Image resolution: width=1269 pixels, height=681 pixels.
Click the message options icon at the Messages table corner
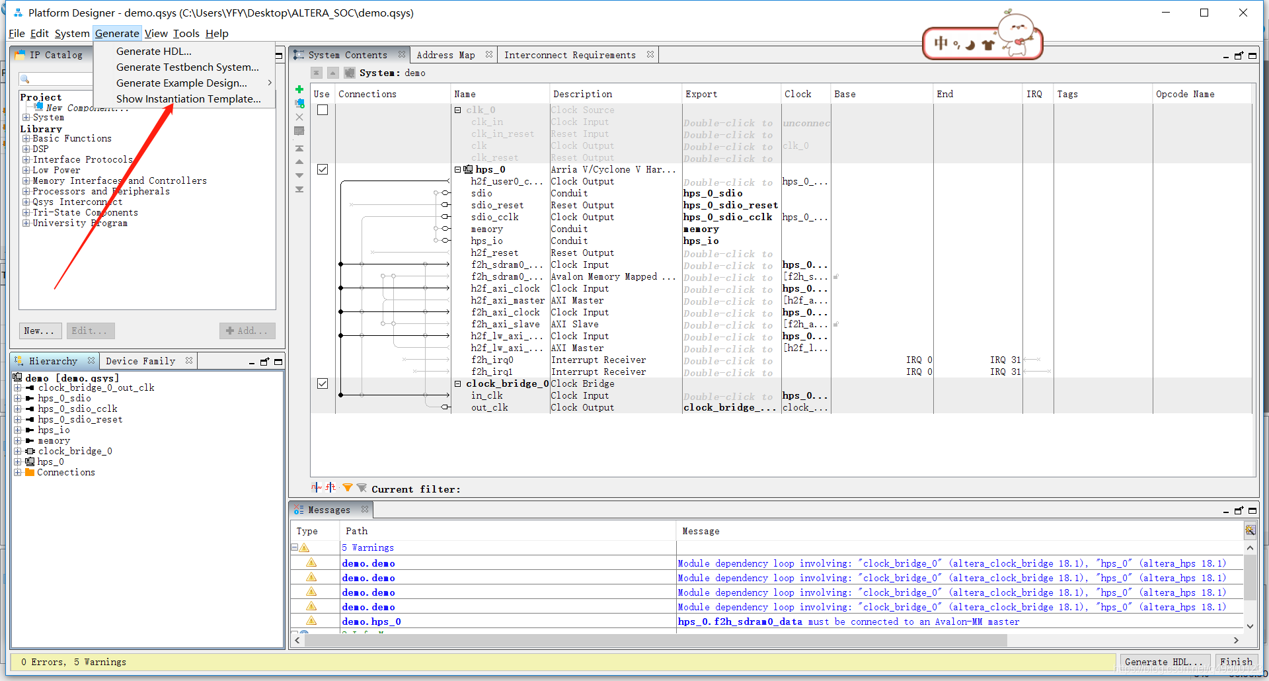click(x=1250, y=530)
